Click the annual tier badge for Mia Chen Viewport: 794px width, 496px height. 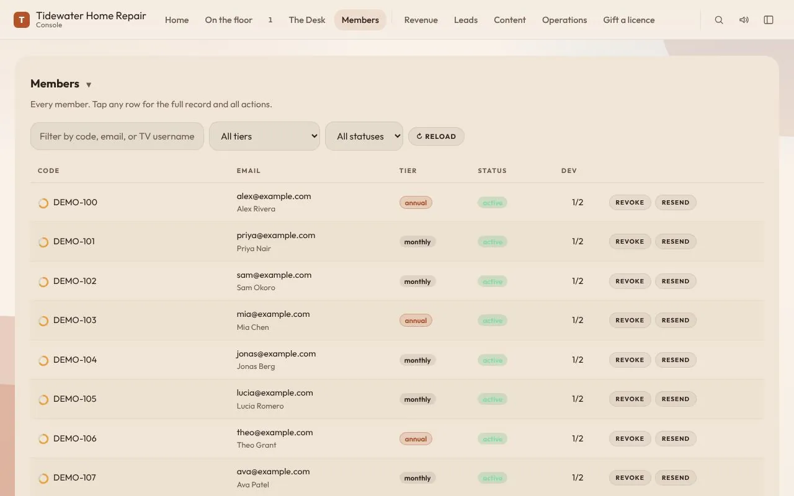(416, 321)
